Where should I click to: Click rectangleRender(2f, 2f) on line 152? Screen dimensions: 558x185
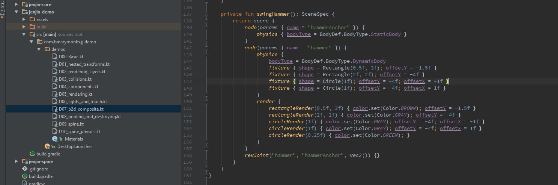[x=303, y=115]
